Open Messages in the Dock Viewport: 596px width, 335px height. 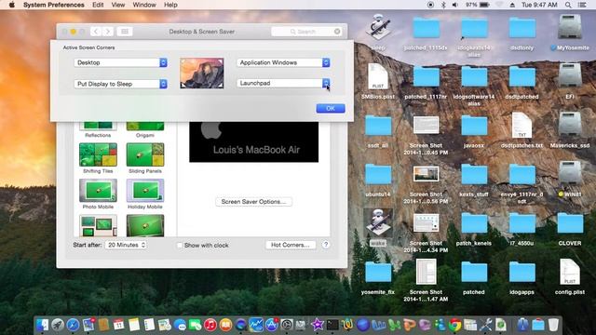pos(180,325)
